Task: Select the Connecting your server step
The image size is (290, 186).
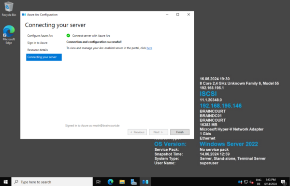Action: 44,57
